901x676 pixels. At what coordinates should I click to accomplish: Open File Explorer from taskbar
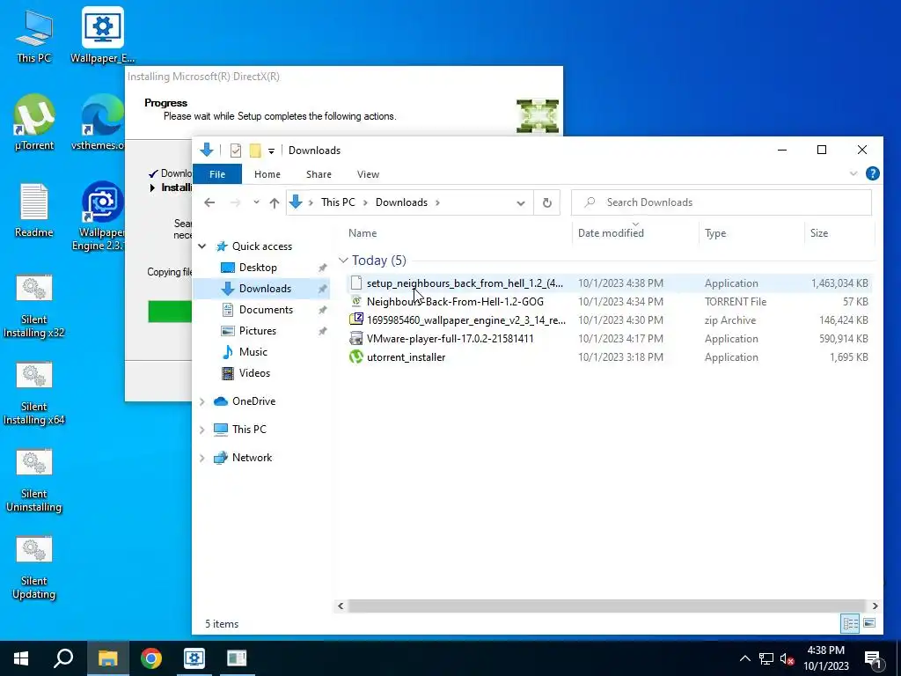click(x=107, y=658)
